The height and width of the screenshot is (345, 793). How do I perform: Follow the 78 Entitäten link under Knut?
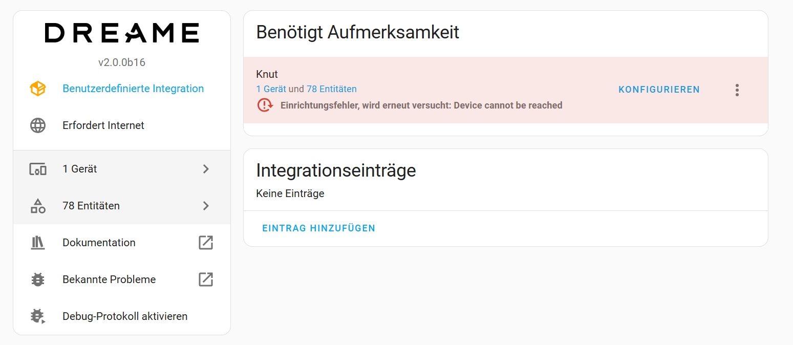tap(332, 89)
